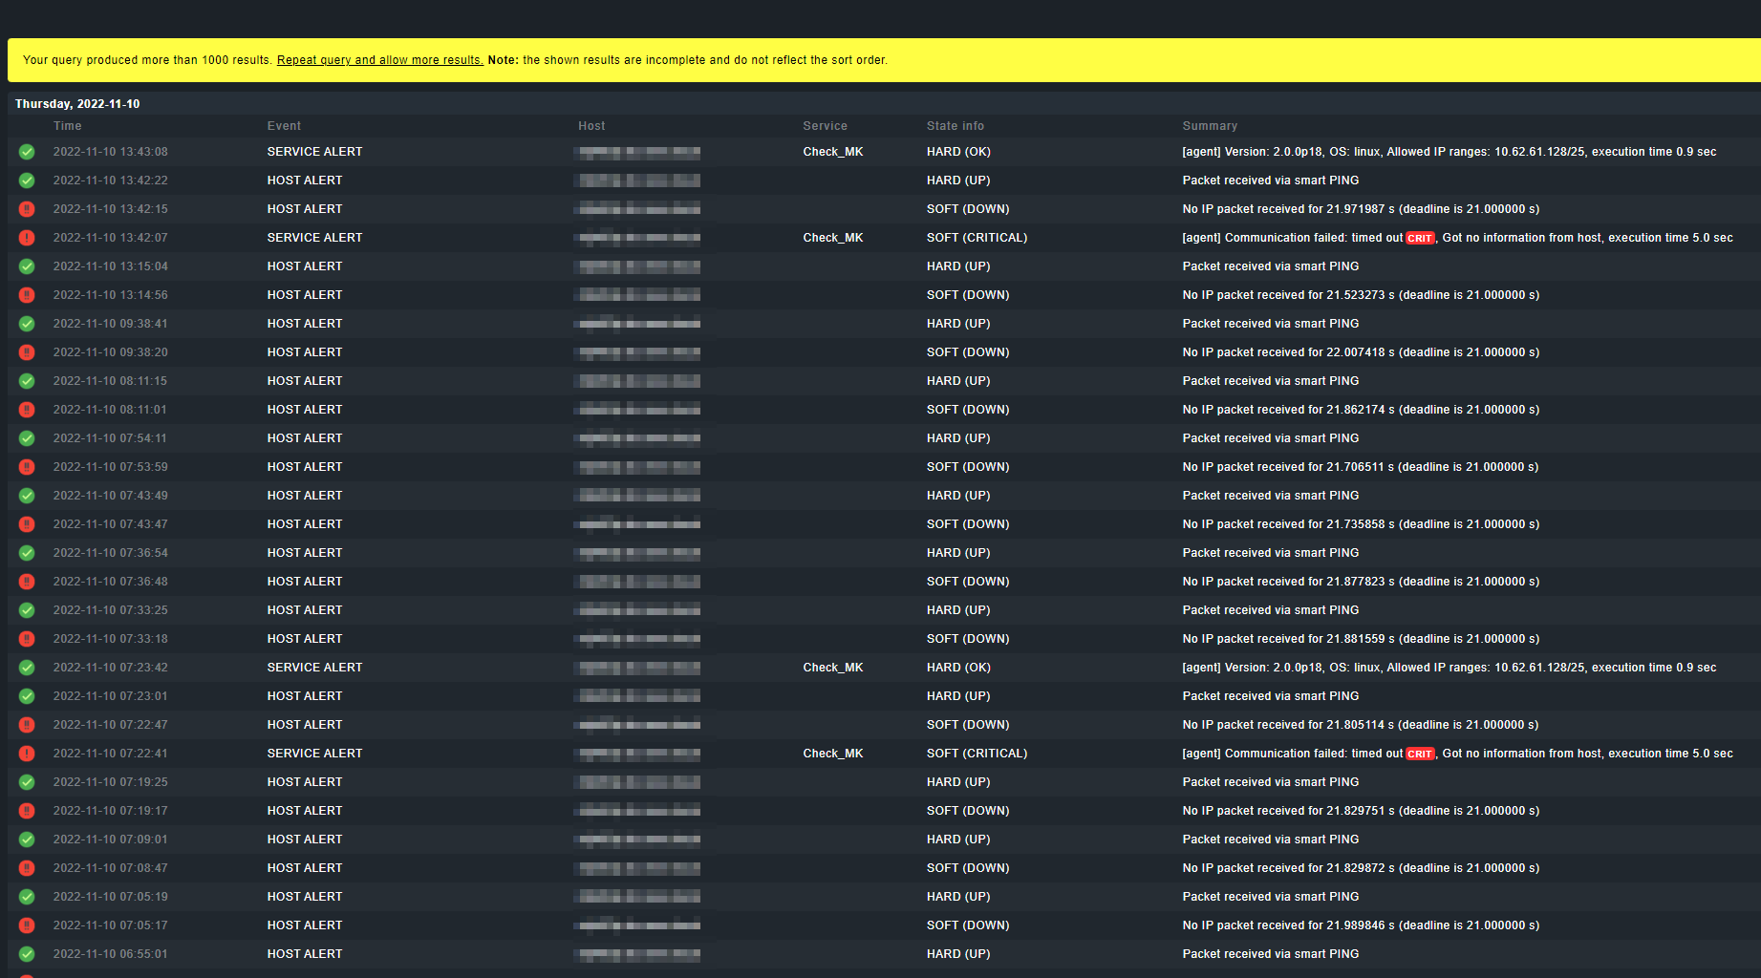The height and width of the screenshot is (978, 1761).
Task: Click red down icon at 13:42:15 row
Action: click(x=27, y=209)
